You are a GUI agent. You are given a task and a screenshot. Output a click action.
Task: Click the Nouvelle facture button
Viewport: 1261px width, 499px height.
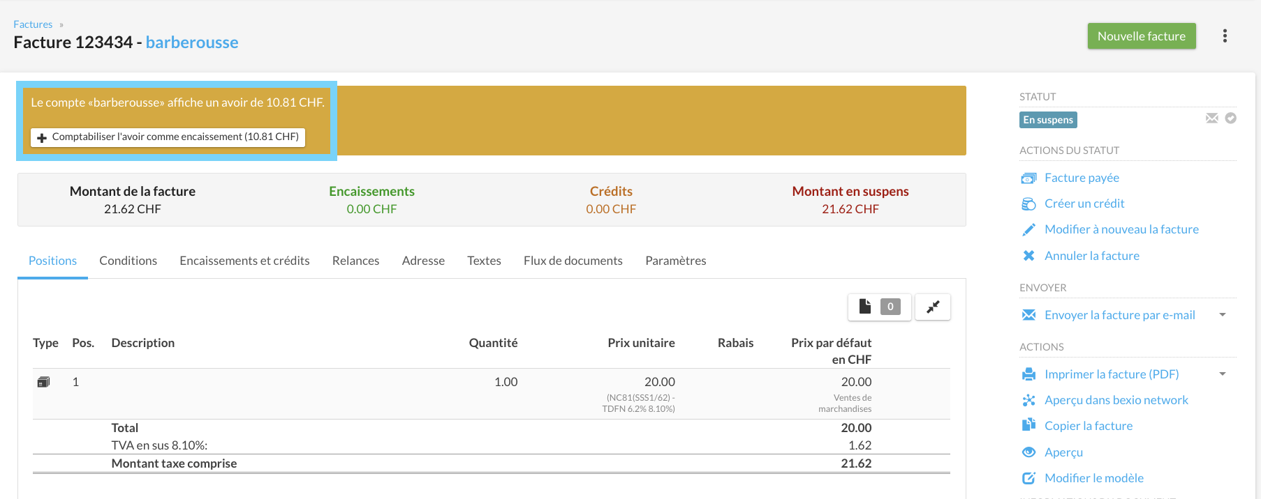coord(1141,36)
